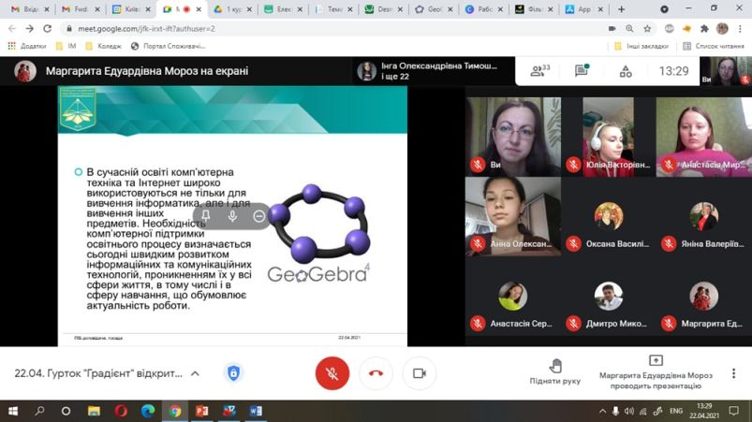Click the meet.google.com address bar
Viewport: 752px width, 422px height.
[x=335, y=29]
